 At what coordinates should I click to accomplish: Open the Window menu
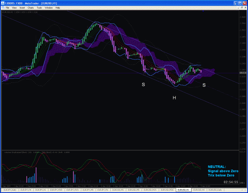pos(49,8)
